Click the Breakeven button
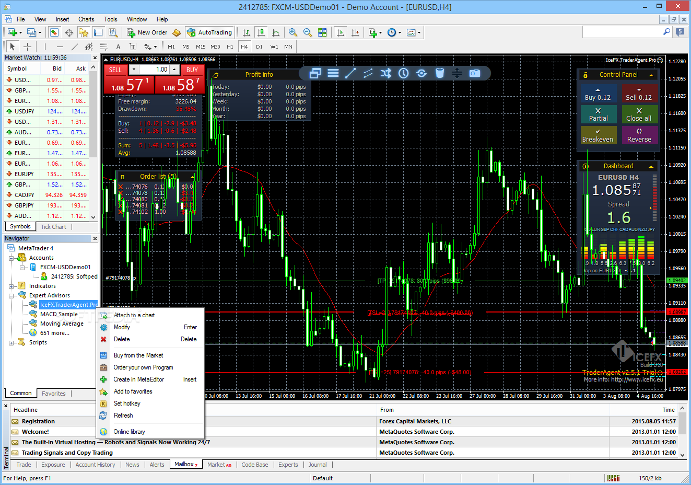 [598, 135]
